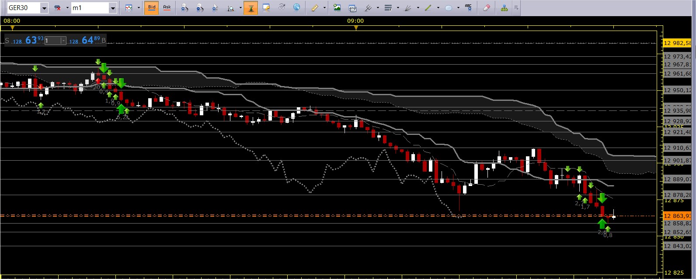696x279 pixels.
Task: Expand the shape tool options arrow
Action: pyautogui.click(x=458, y=8)
